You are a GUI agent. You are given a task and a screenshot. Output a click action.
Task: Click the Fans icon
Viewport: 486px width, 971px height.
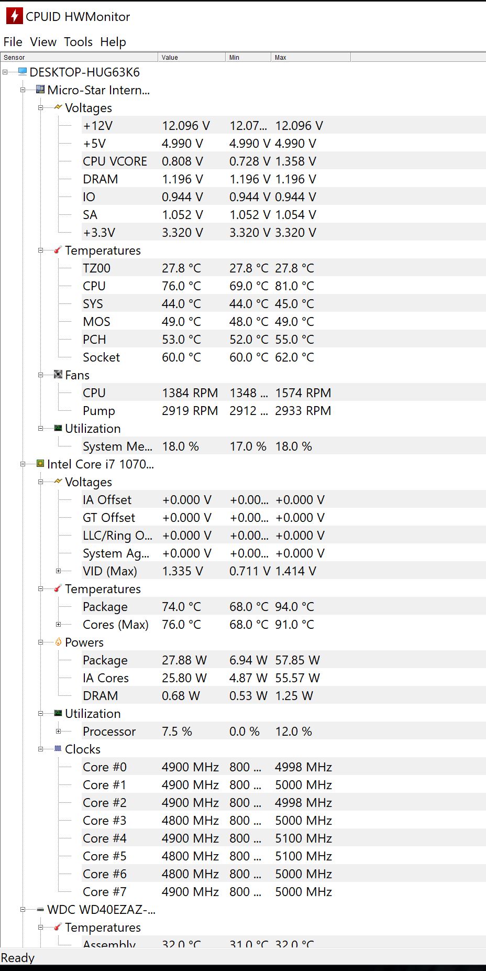pyautogui.click(x=58, y=375)
